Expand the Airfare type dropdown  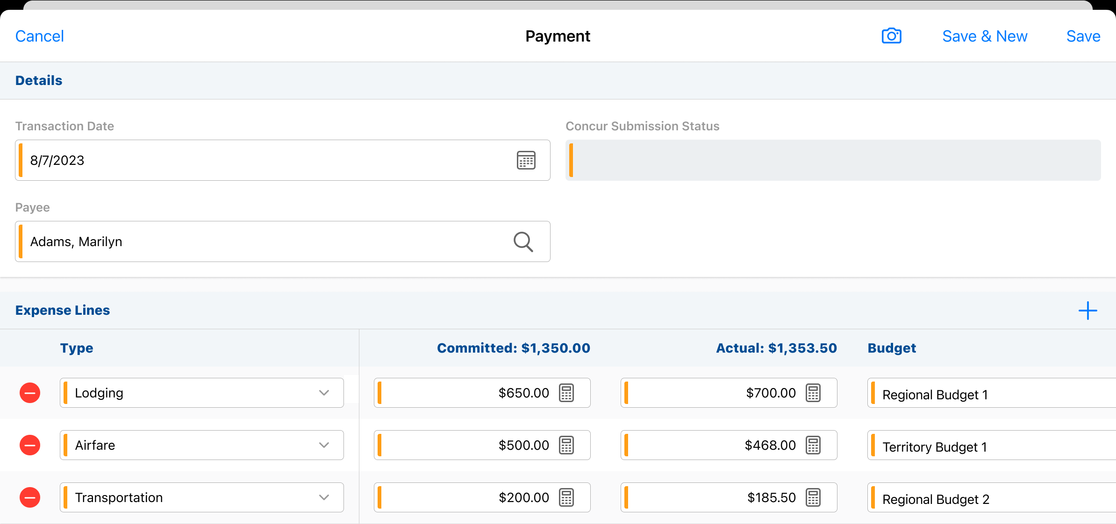coord(324,445)
